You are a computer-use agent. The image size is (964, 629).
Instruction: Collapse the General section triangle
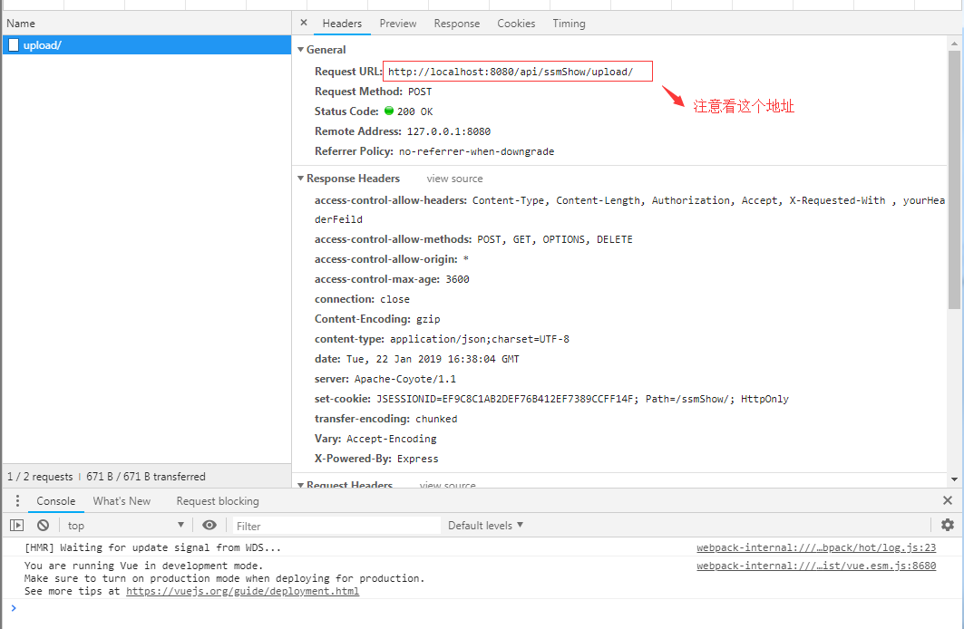point(301,49)
